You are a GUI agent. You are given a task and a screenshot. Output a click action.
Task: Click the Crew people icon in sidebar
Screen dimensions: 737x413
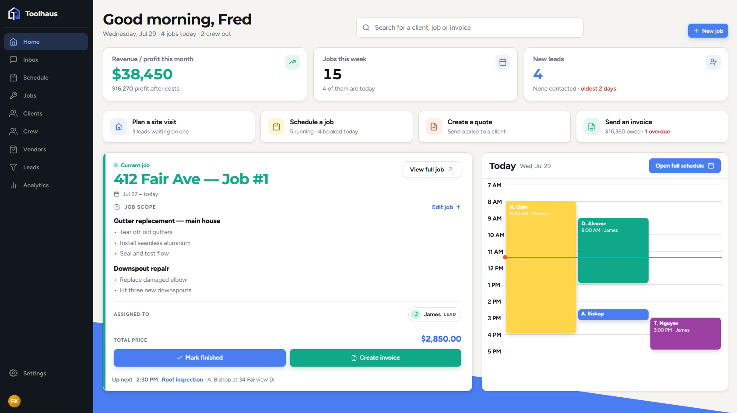14,131
